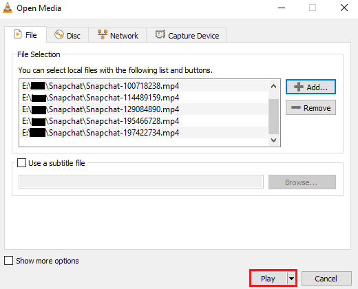
Task: Select Snapchat-129084890.mp4 in the file list
Action: point(144,109)
